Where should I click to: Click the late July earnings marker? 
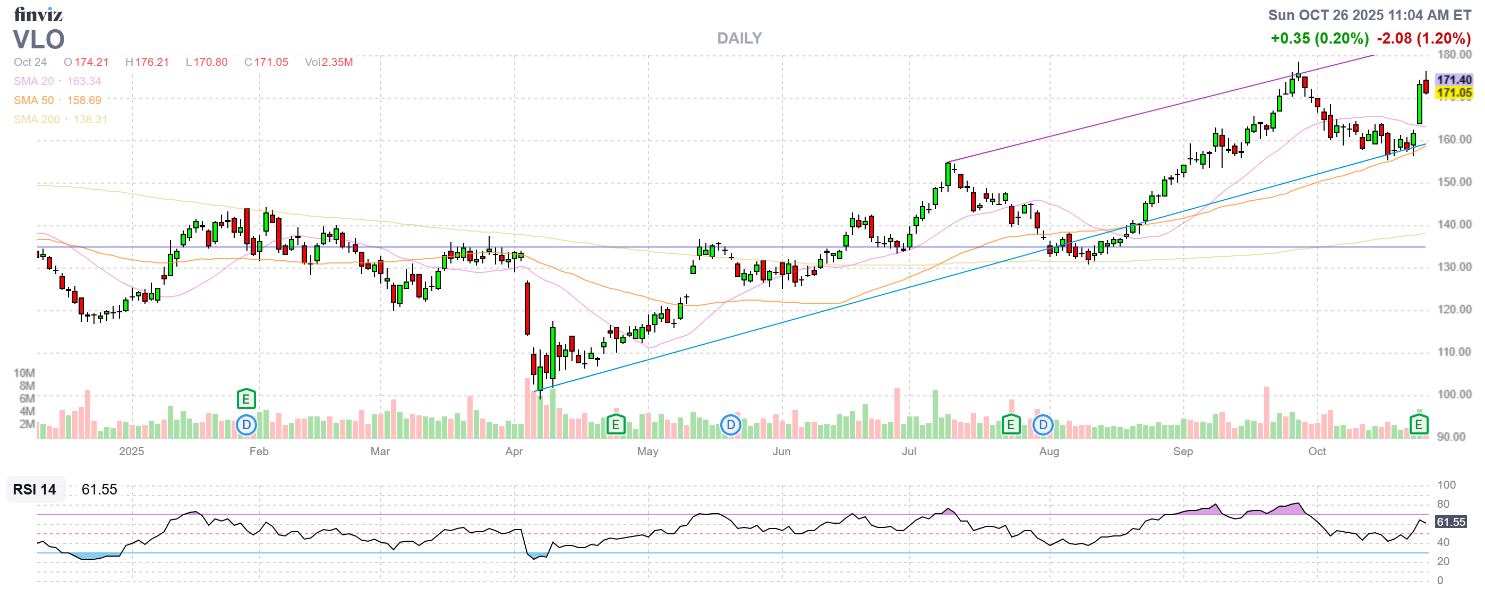click(1010, 425)
